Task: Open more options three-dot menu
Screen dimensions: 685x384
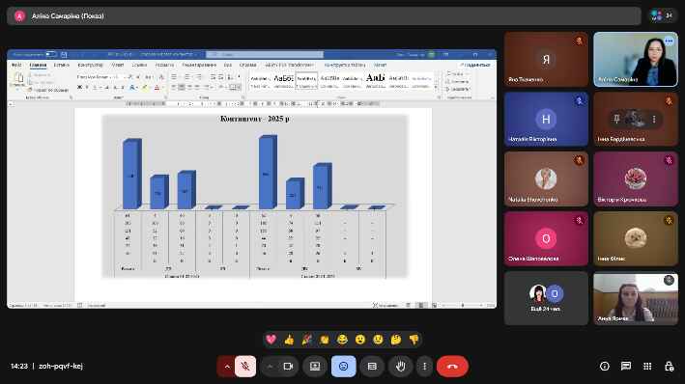Action: pos(424,366)
